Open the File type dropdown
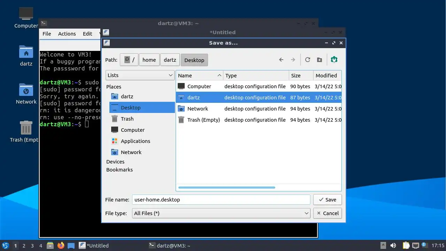Viewport: 446px width, 251px height. point(221,213)
